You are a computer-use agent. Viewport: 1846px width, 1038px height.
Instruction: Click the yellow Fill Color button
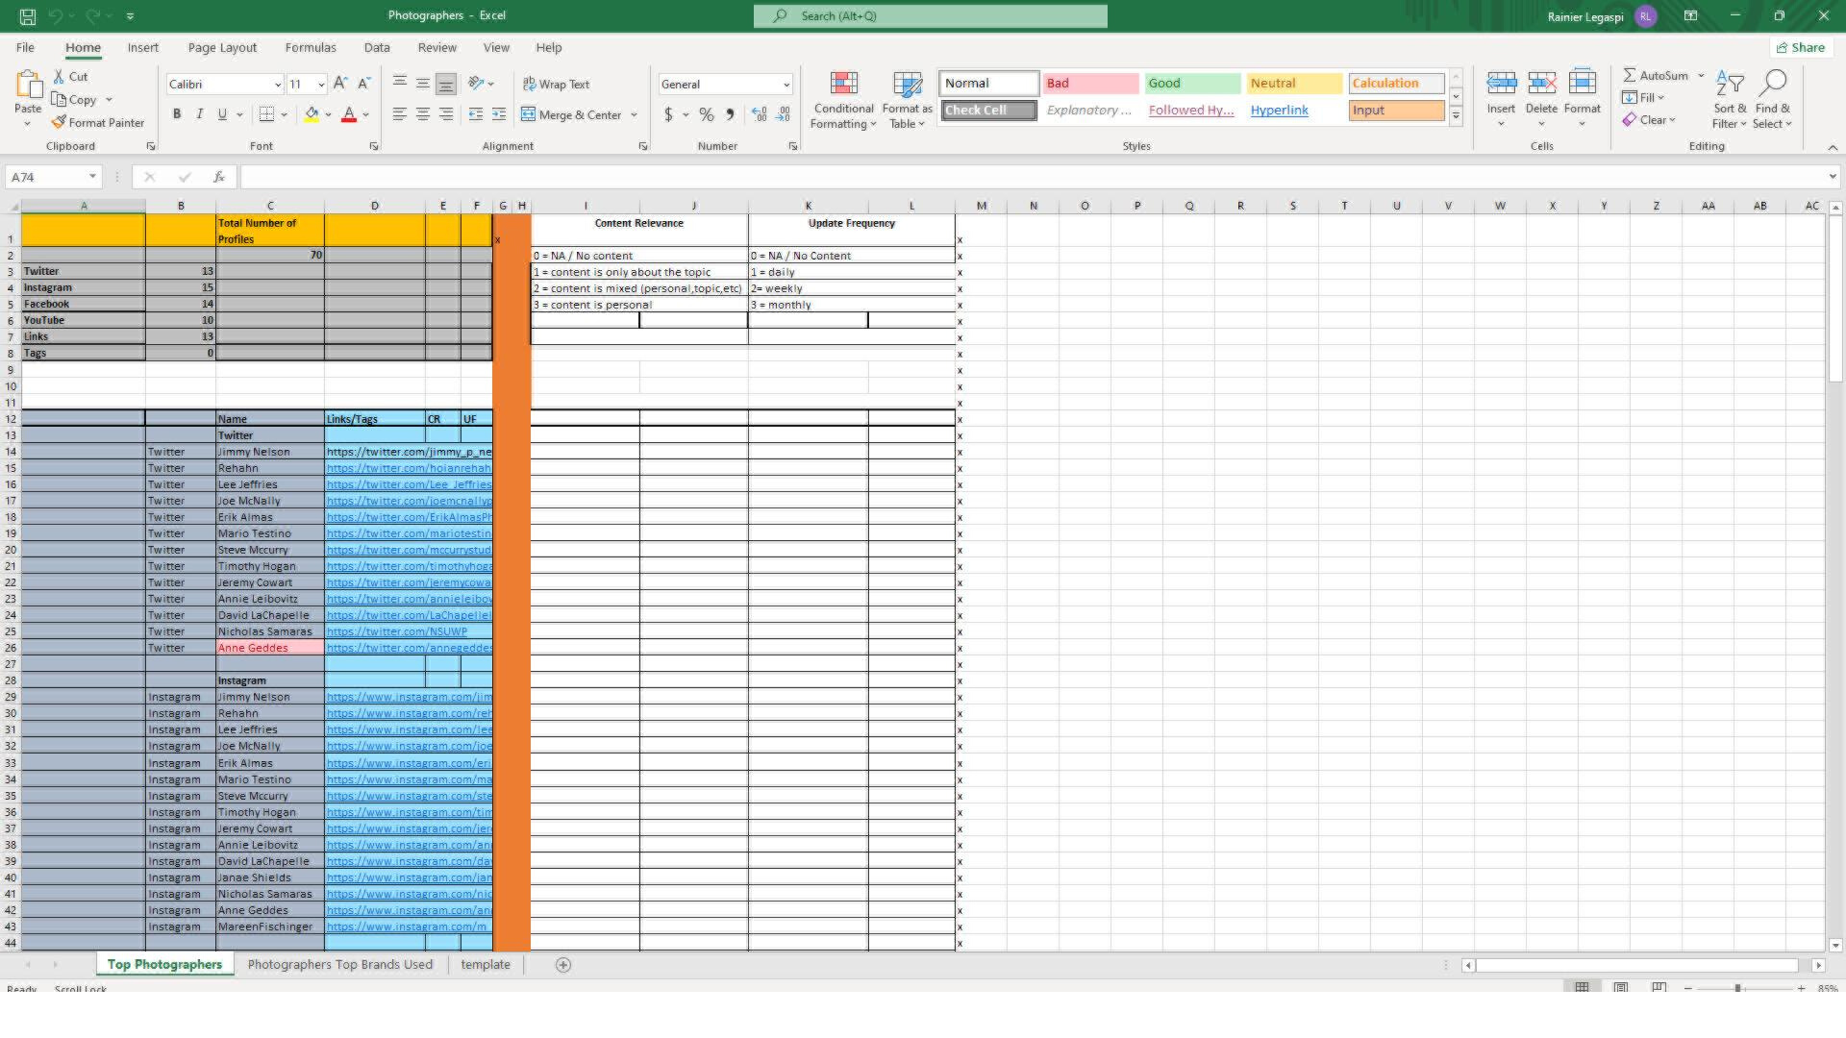pyautogui.click(x=312, y=114)
